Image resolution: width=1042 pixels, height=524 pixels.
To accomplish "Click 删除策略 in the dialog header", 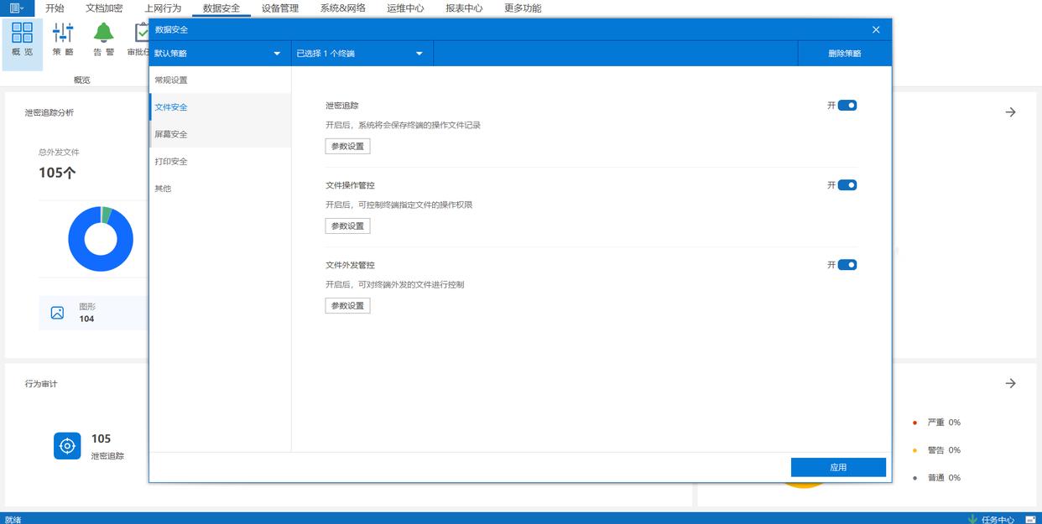I will point(844,54).
